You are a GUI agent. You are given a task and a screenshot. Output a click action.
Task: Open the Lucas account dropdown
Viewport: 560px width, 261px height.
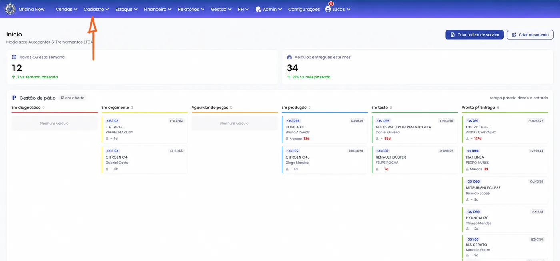point(338,9)
